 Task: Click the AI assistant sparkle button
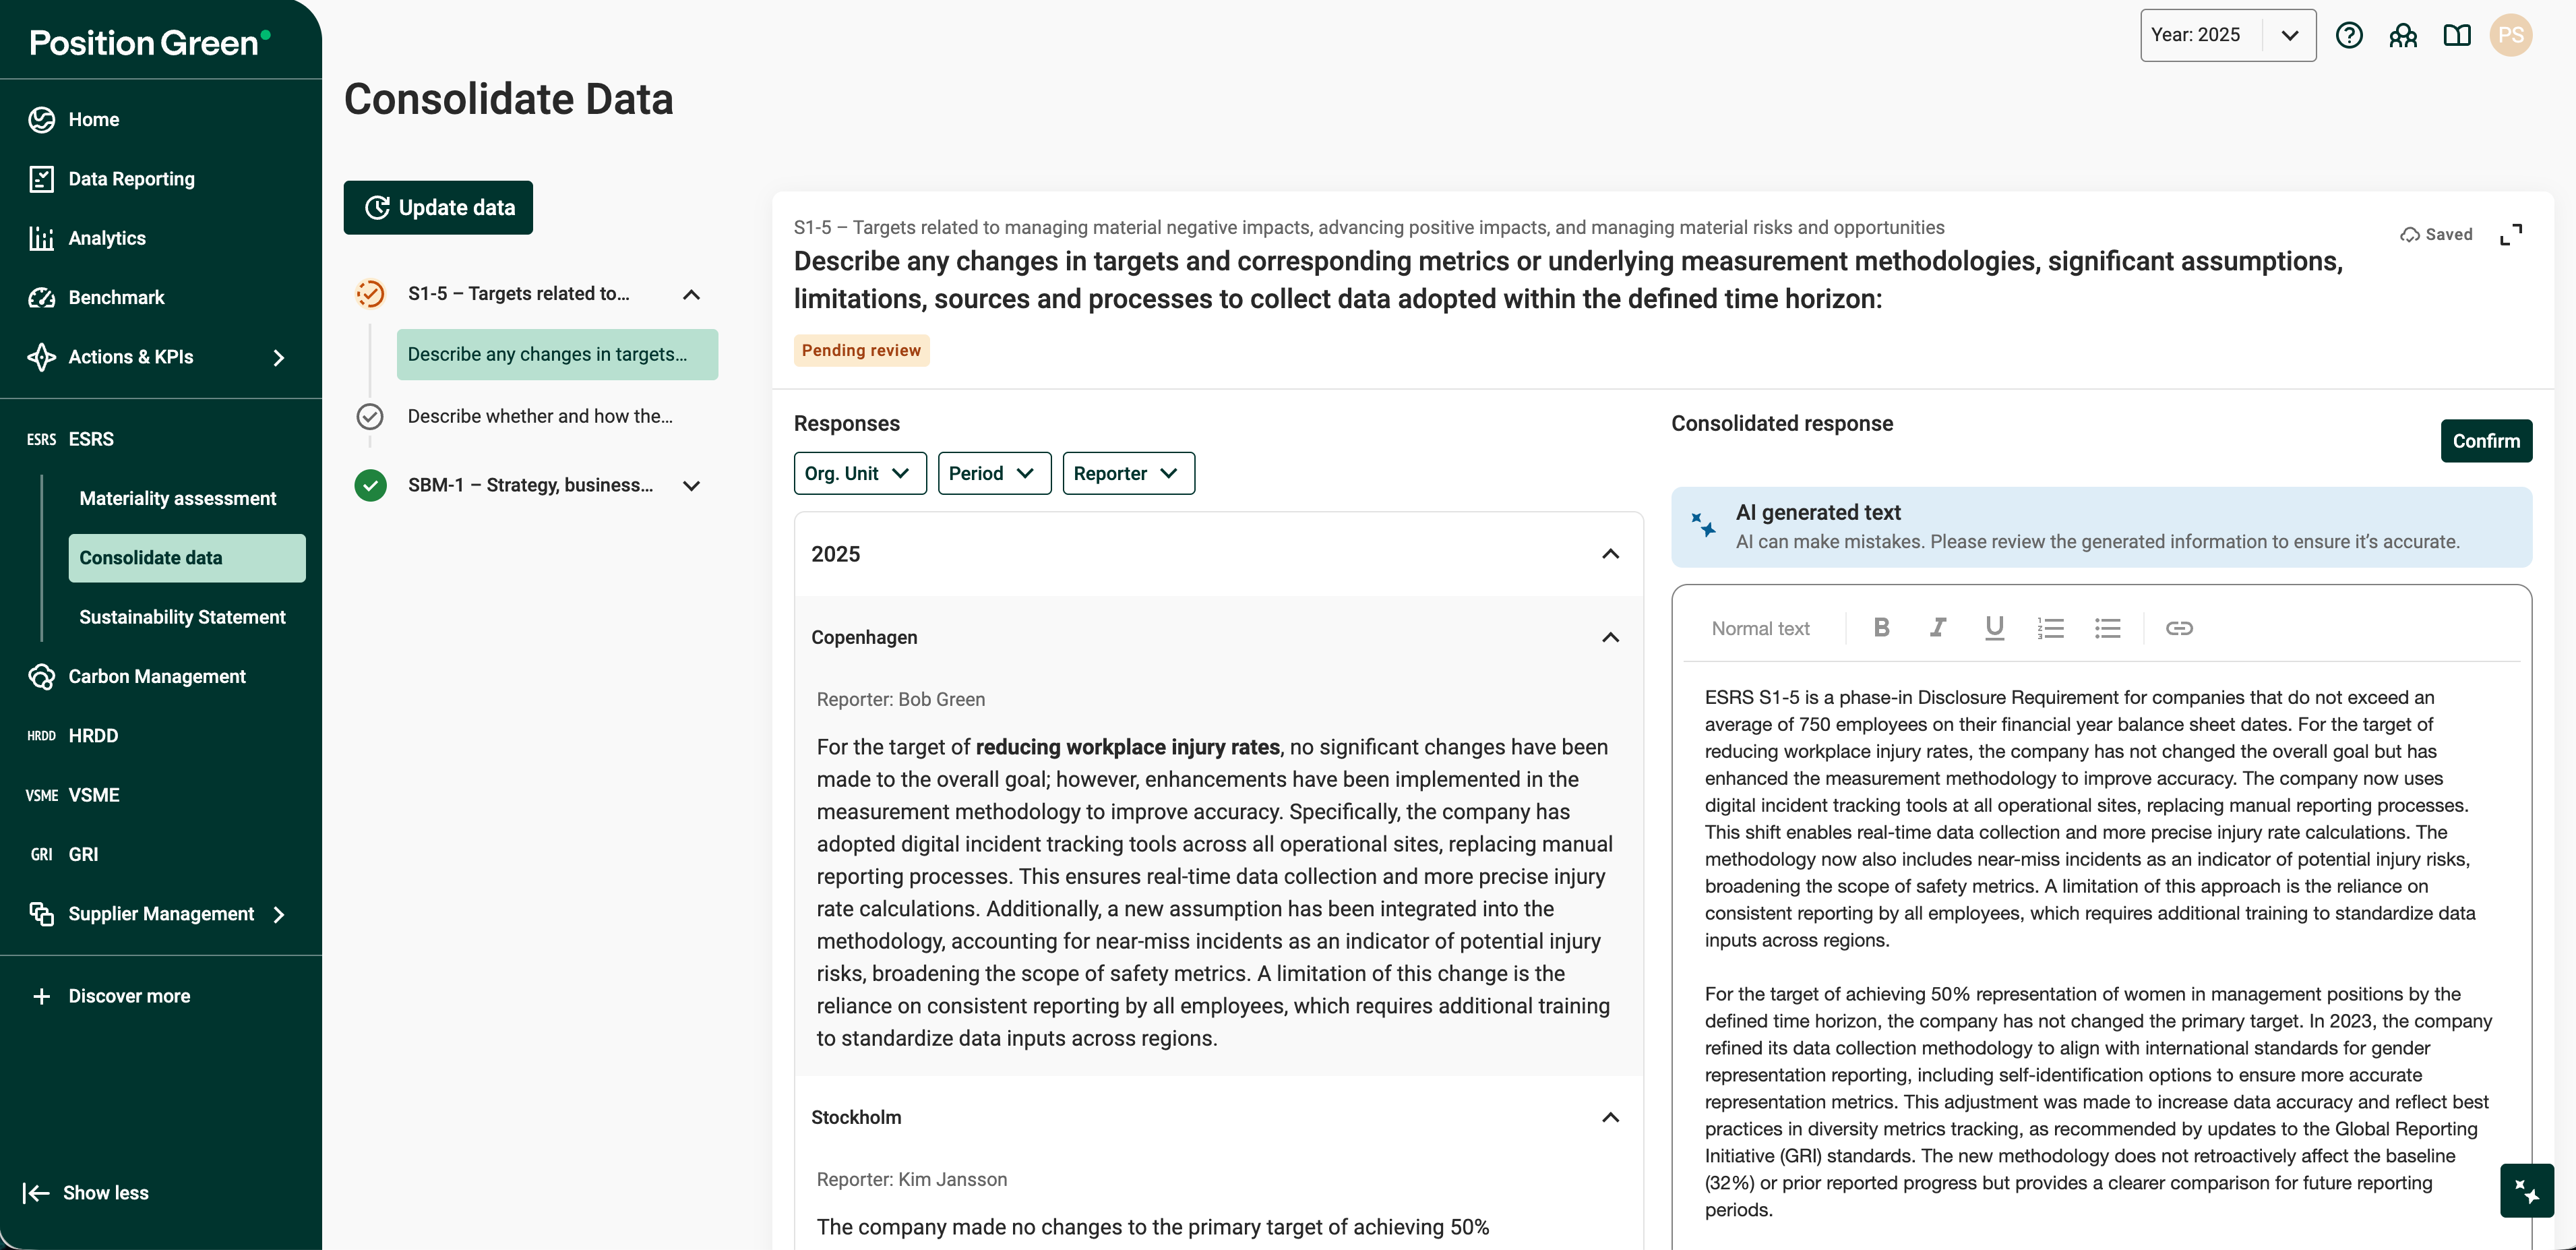click(2526, 1190)
